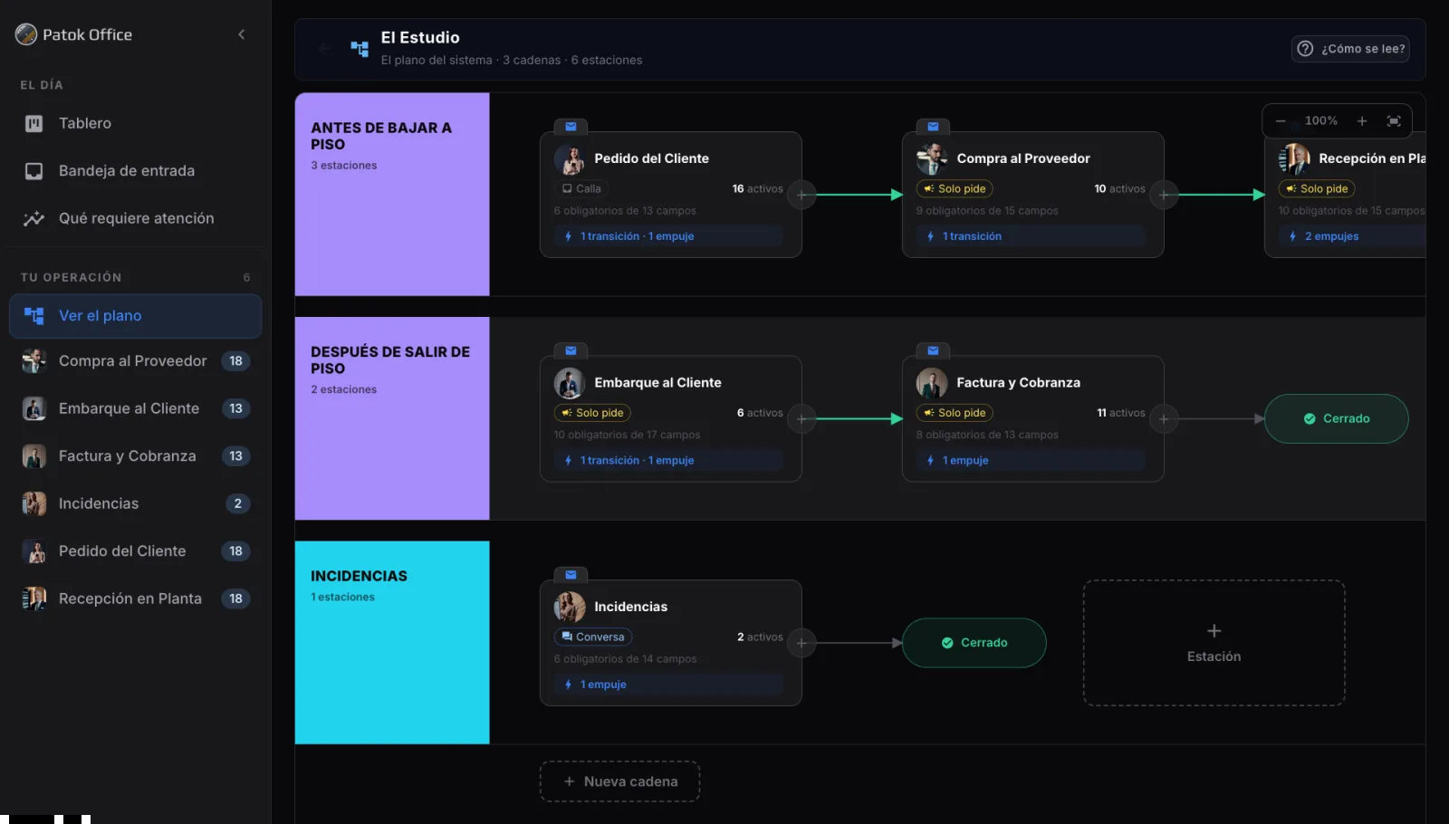This screenshot has height=824, width=1449.
Task: Open Recepción en Planta sidebar item
Action: 136,599
